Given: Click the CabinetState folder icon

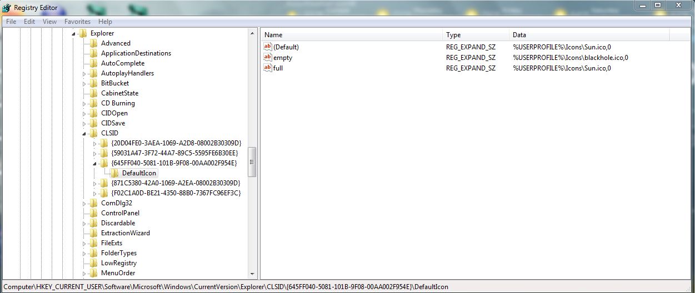Looking at the screenshot, I should 94,93.
